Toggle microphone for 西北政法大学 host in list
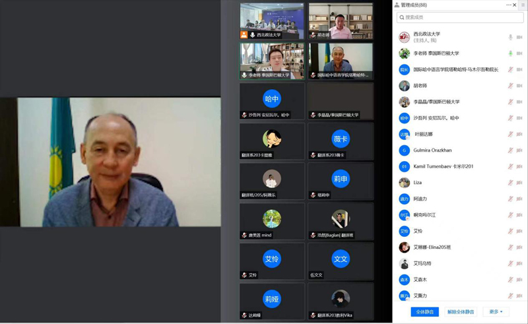 click(x=510, y=37)
